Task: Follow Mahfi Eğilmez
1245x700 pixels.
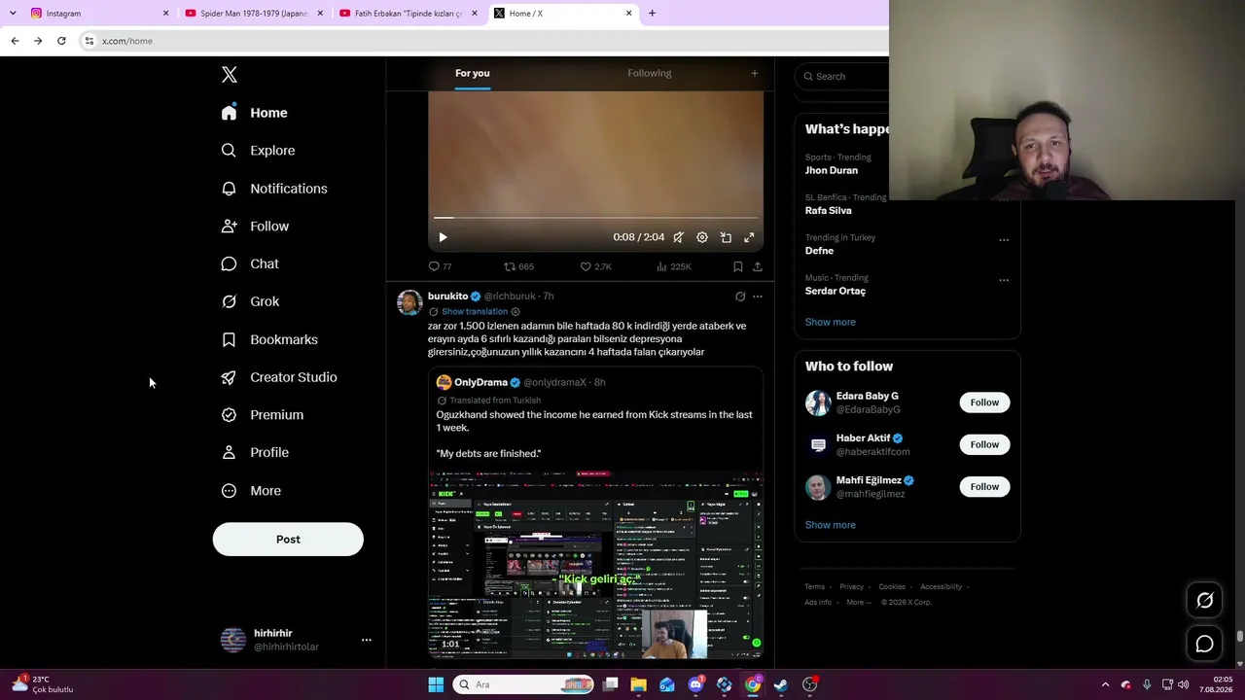Action: tap(984, 486)
